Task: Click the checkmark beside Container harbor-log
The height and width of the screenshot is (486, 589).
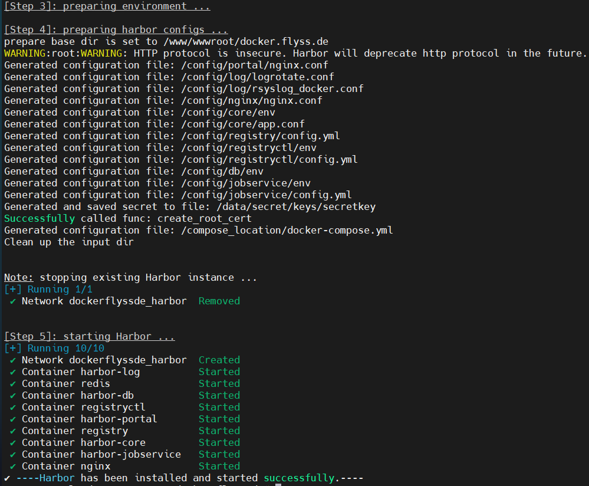Action: 13,372
